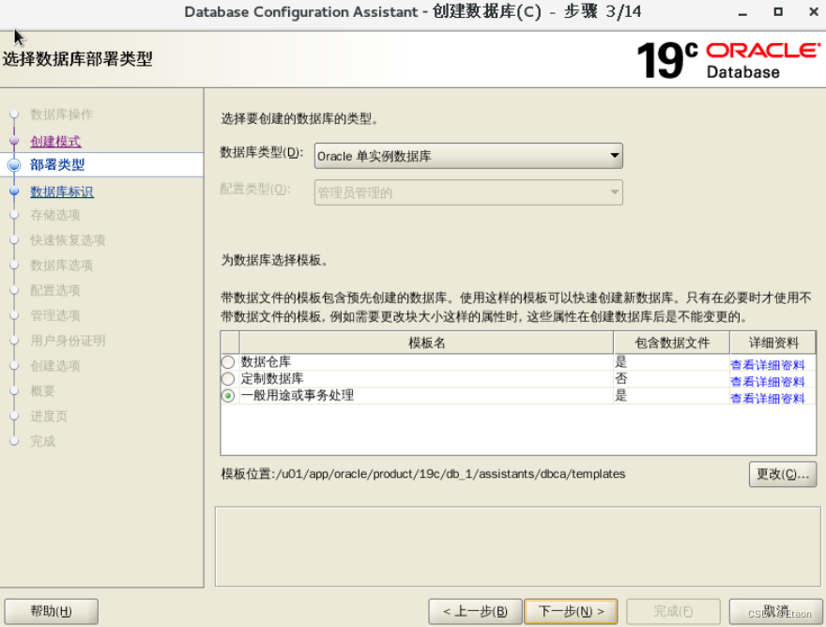Click the empty message box at bottom
The width and height of the screenshot is (826, 627).
point(518,547)
